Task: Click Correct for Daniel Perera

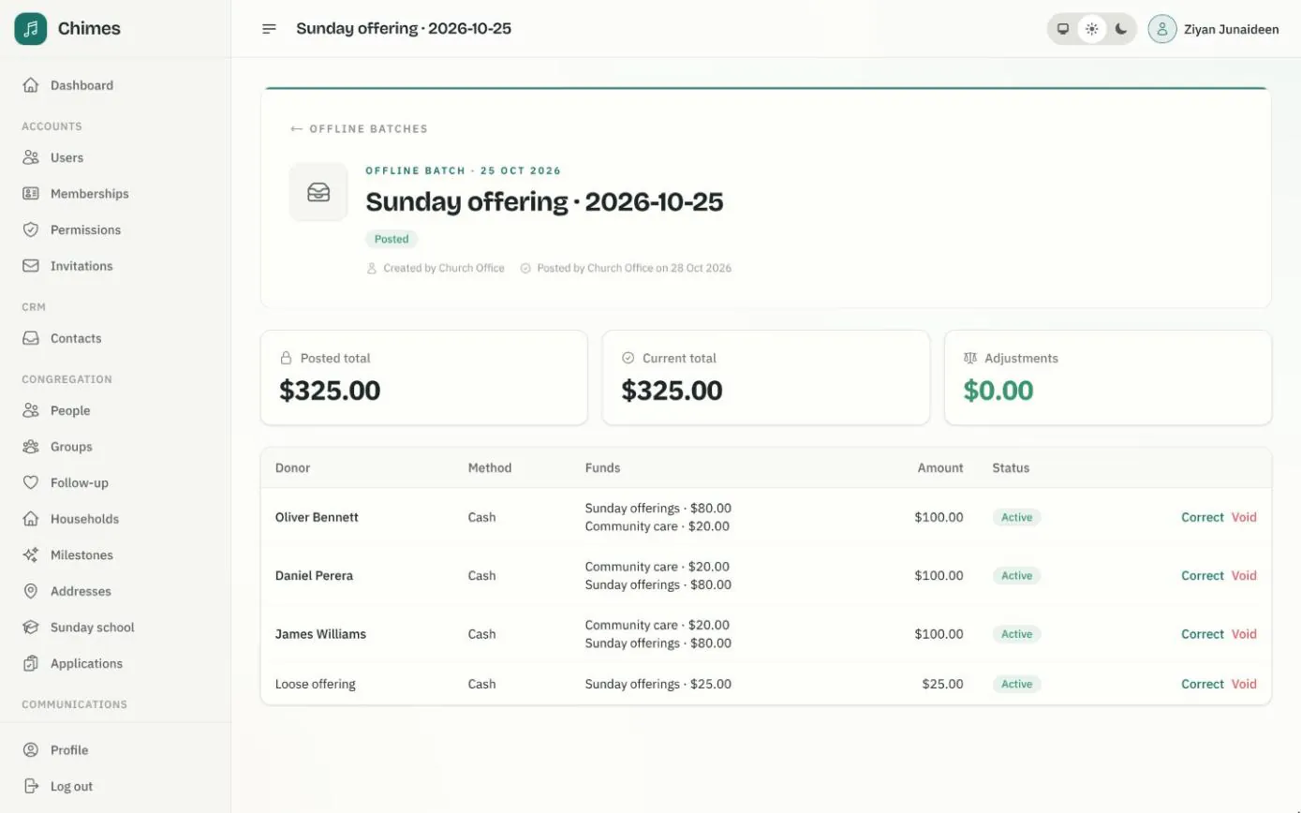Action: tap(1203, 576)
